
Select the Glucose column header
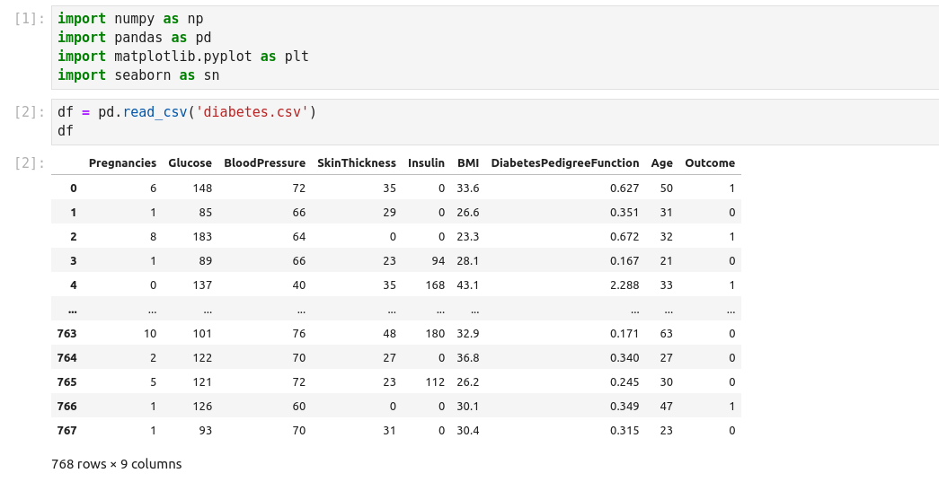[190, 163]
